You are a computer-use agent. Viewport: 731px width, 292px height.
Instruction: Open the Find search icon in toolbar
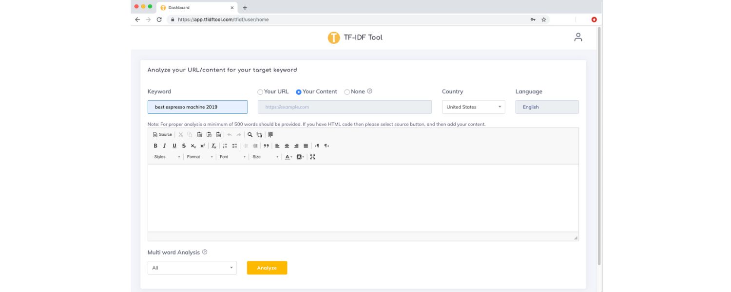tap(250, 134)
